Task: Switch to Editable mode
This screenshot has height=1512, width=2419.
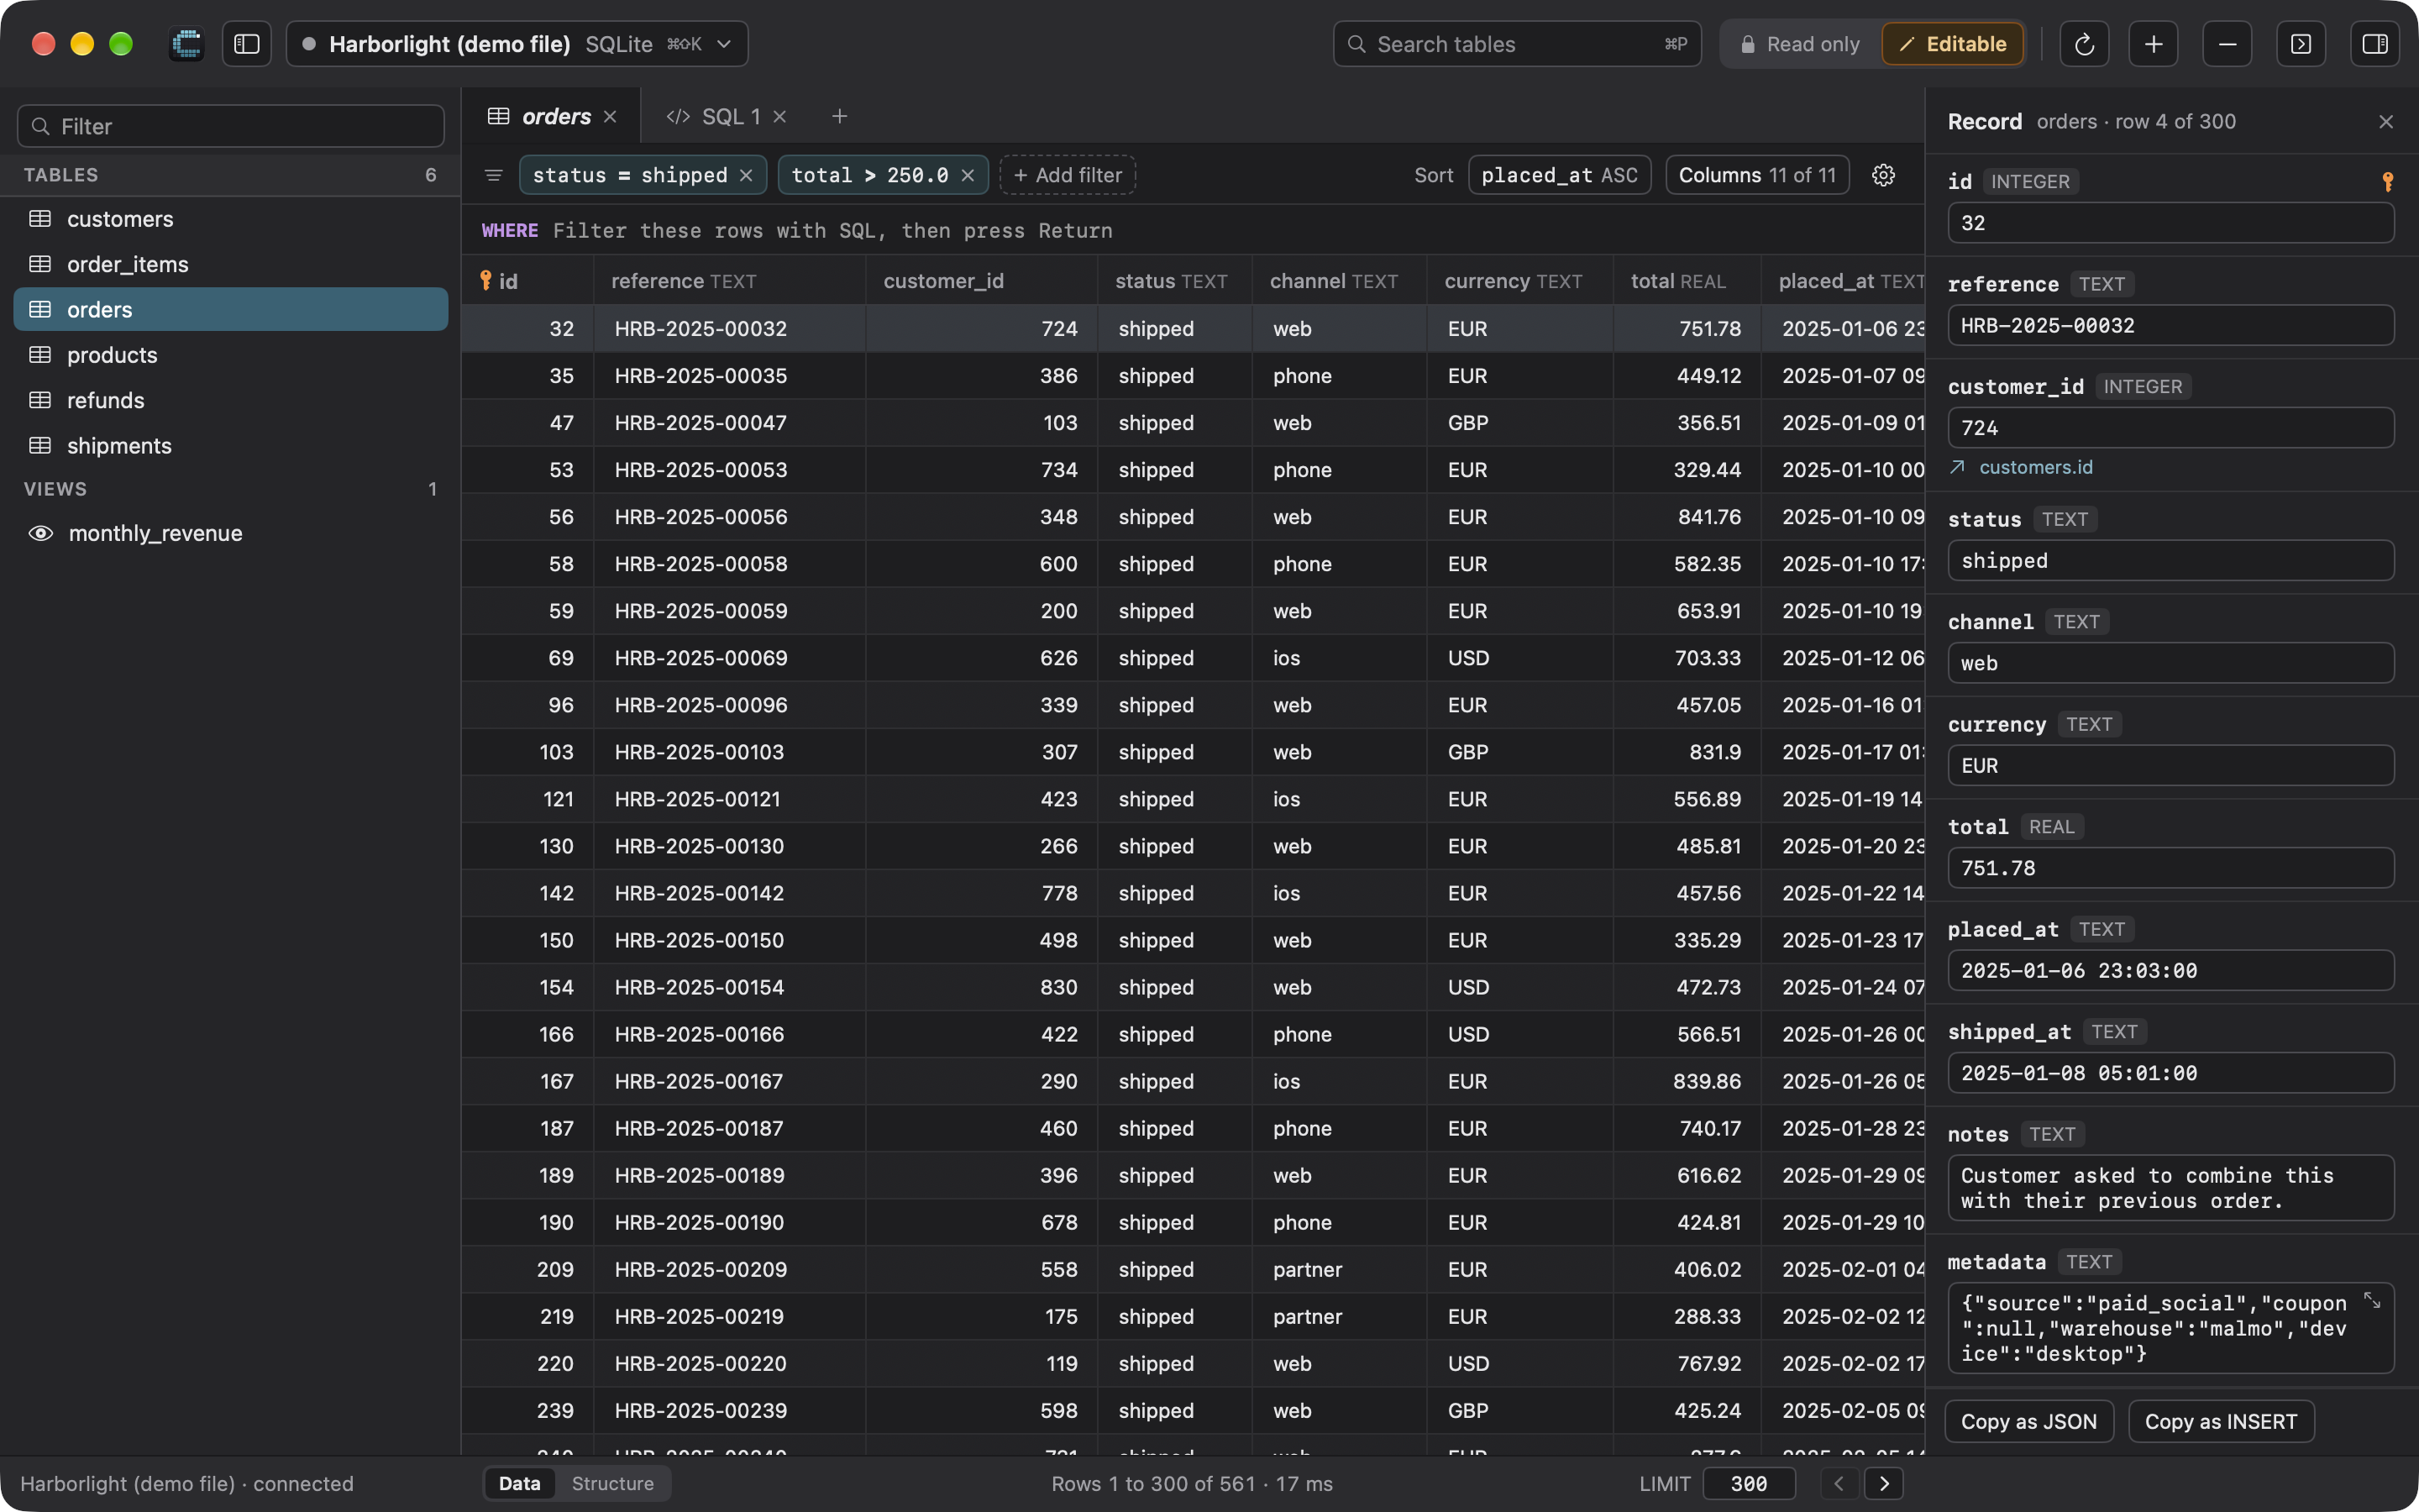Action: [x=1952, y=44]
